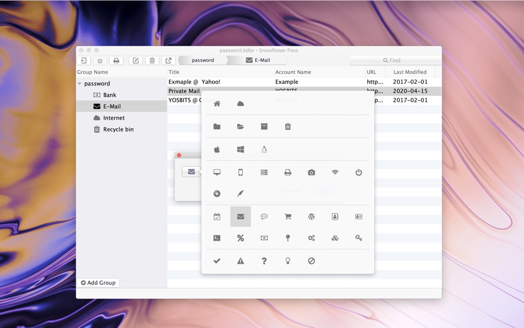This screenshot has width=524, height=328.
Task: Select the archive box icon
Action: pyautogui.click(x=264, y=126)
